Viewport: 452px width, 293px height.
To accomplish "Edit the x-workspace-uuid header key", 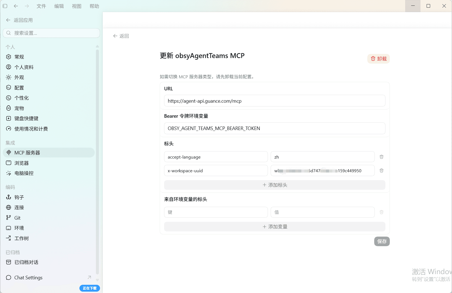I will point(216,171).
